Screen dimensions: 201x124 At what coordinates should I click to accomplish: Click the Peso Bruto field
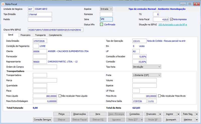point(144,96)
